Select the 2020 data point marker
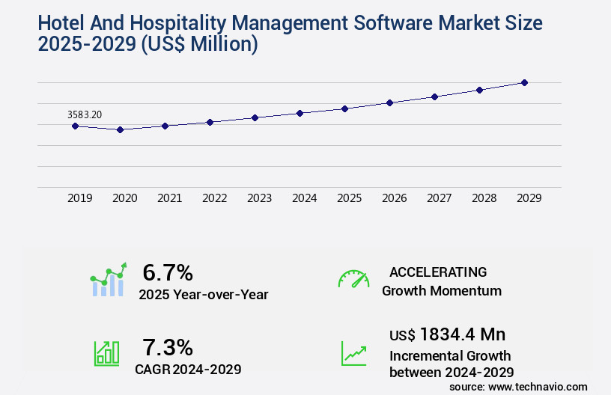611x395 pixels. [x=120, y=129]
